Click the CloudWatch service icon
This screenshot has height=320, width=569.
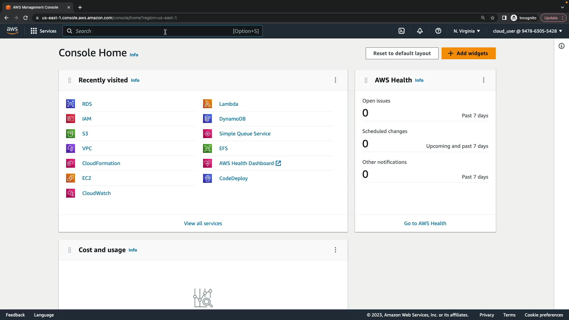pyautogui.click(x=71, y=193)
